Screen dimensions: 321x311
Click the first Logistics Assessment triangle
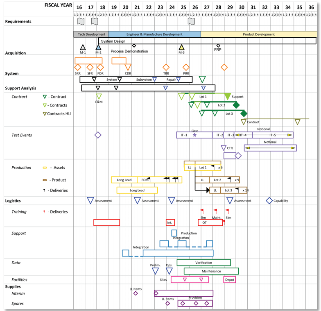click(x=90, y=200)
